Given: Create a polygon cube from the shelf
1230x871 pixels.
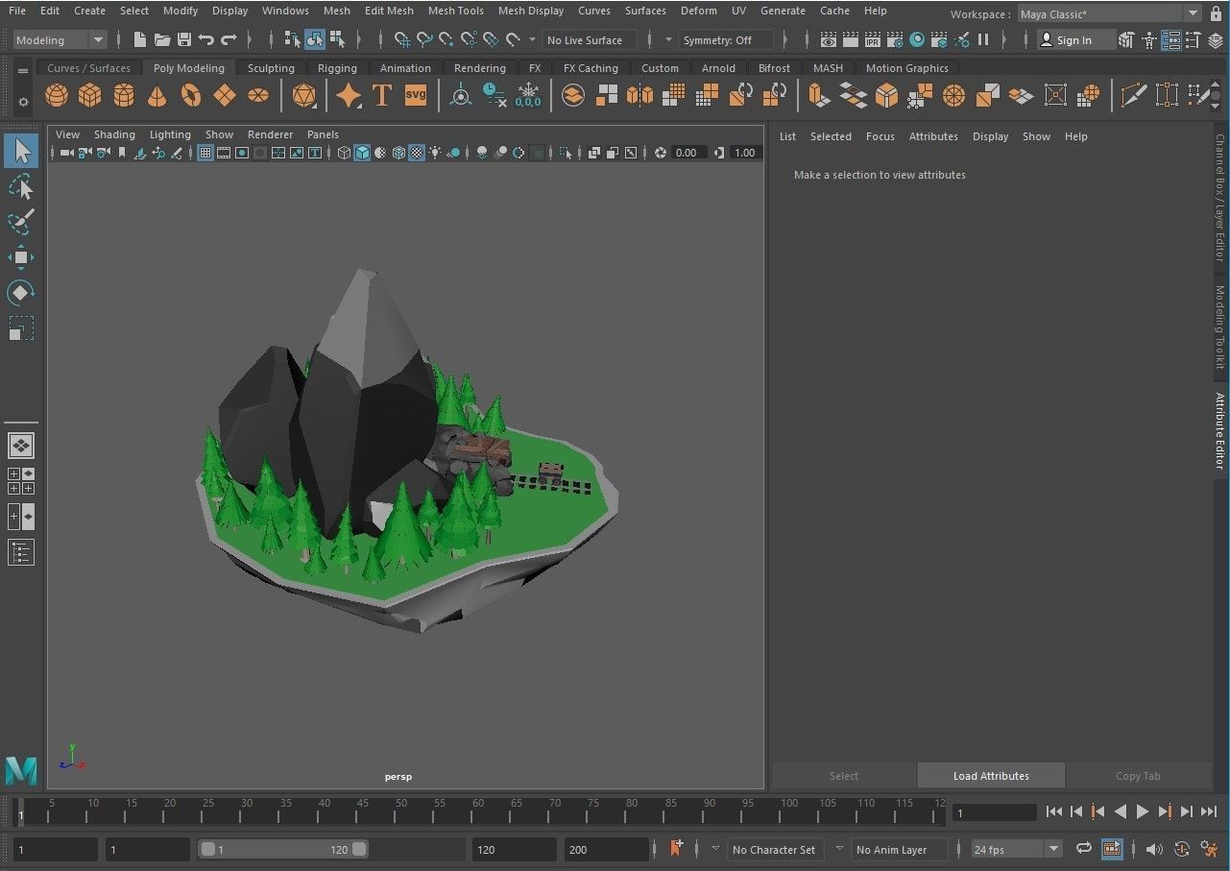Looking at the screenshot, I should (90, 95).
